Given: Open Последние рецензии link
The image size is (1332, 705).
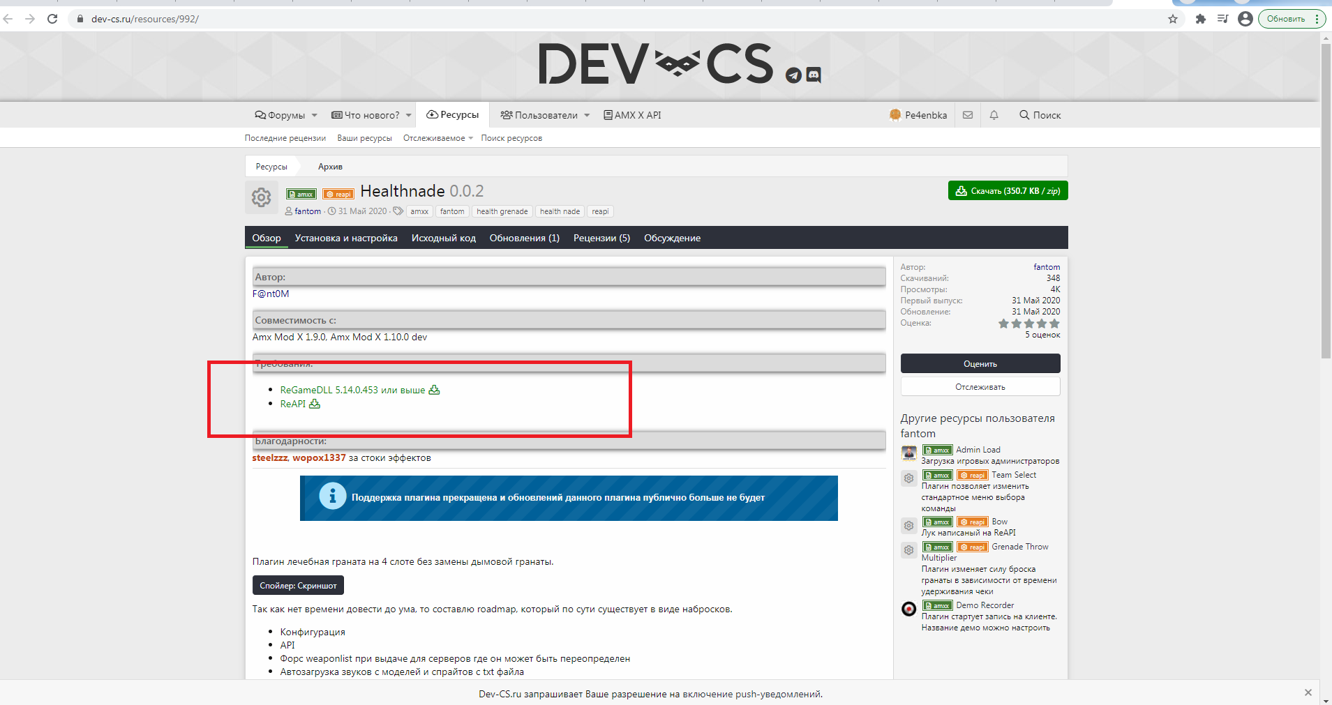Looking at the screenshot, I should 285,138.
